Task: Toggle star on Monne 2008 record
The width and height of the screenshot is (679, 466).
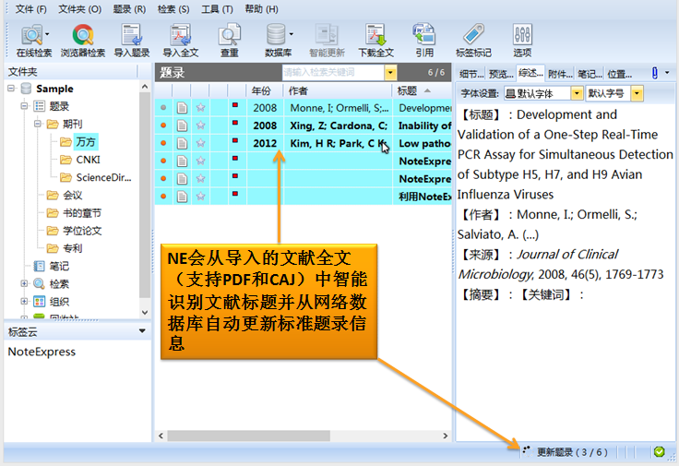Action: [x=200, y=107]
